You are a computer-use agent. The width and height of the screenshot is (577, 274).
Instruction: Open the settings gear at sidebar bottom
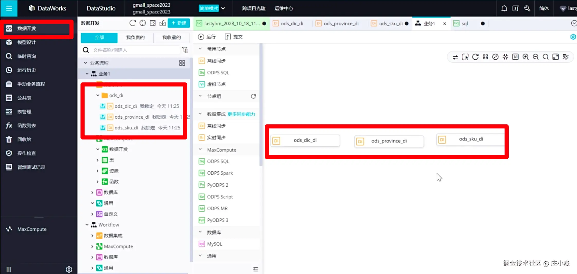(69, 269)
